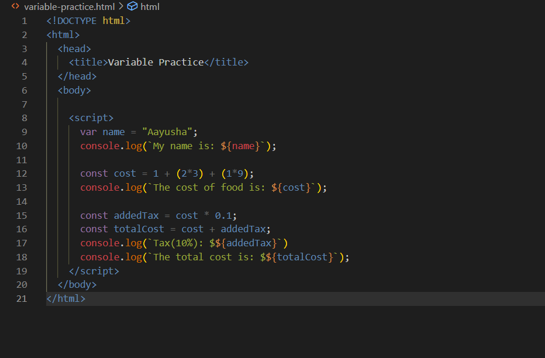The width and height of the screenshot is (545, 358).
Task: Expand the breadcrumb chevron separator
Action: [121, 6]
